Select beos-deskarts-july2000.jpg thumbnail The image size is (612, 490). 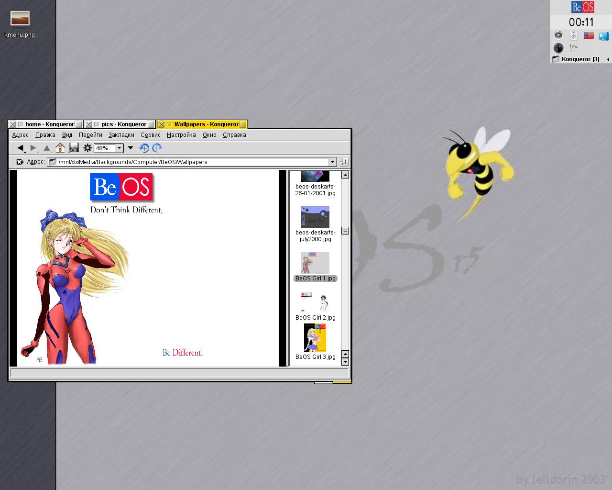click(315, 224)
